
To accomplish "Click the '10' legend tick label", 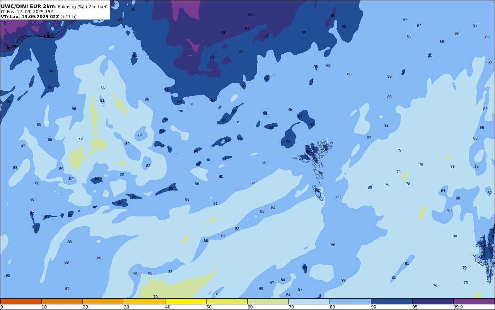I will pos(44,307).
